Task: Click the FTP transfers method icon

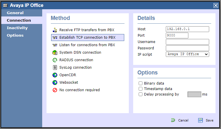Action: 55,30
